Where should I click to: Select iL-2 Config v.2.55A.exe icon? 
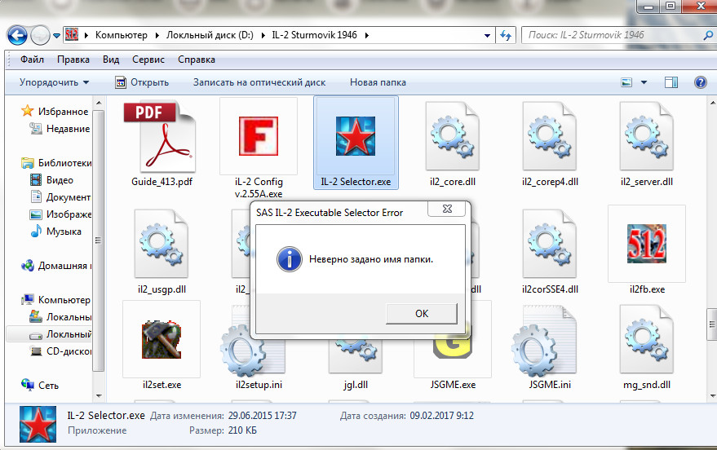coord(259,135)
